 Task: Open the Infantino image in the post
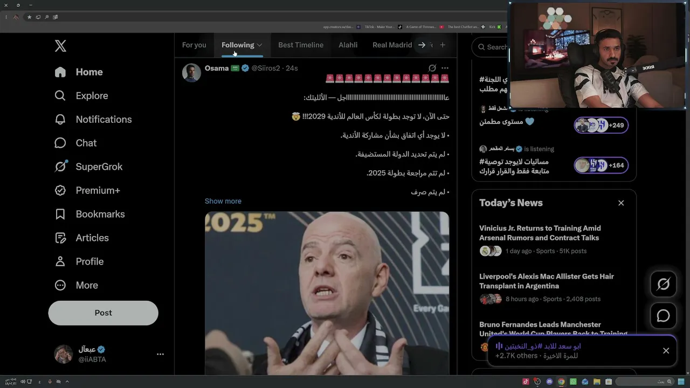click(x=327, y=293)
